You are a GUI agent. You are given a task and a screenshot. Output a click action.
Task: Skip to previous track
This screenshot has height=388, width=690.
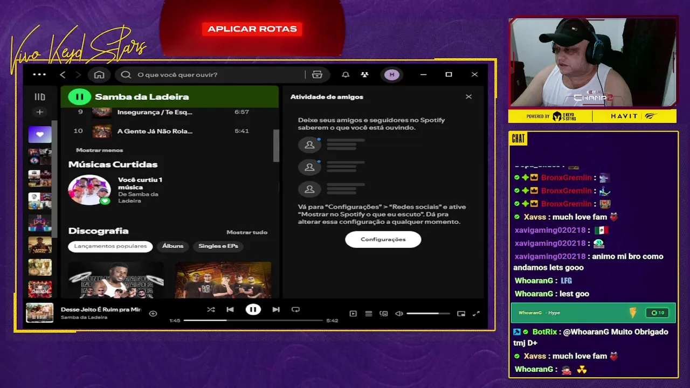click(x=230, y=310)
